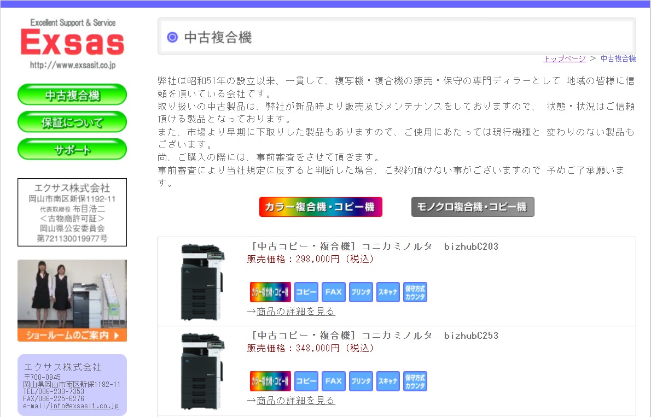The width and height of the screenshot is (651, 417).
Task: Click the 298,000円 price text
Action: click(318, 260)
